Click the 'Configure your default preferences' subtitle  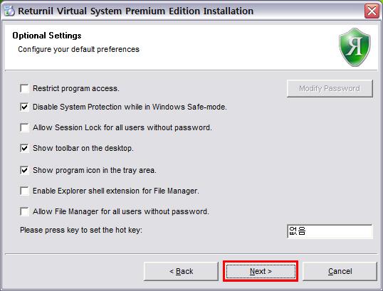click(78, 49)
